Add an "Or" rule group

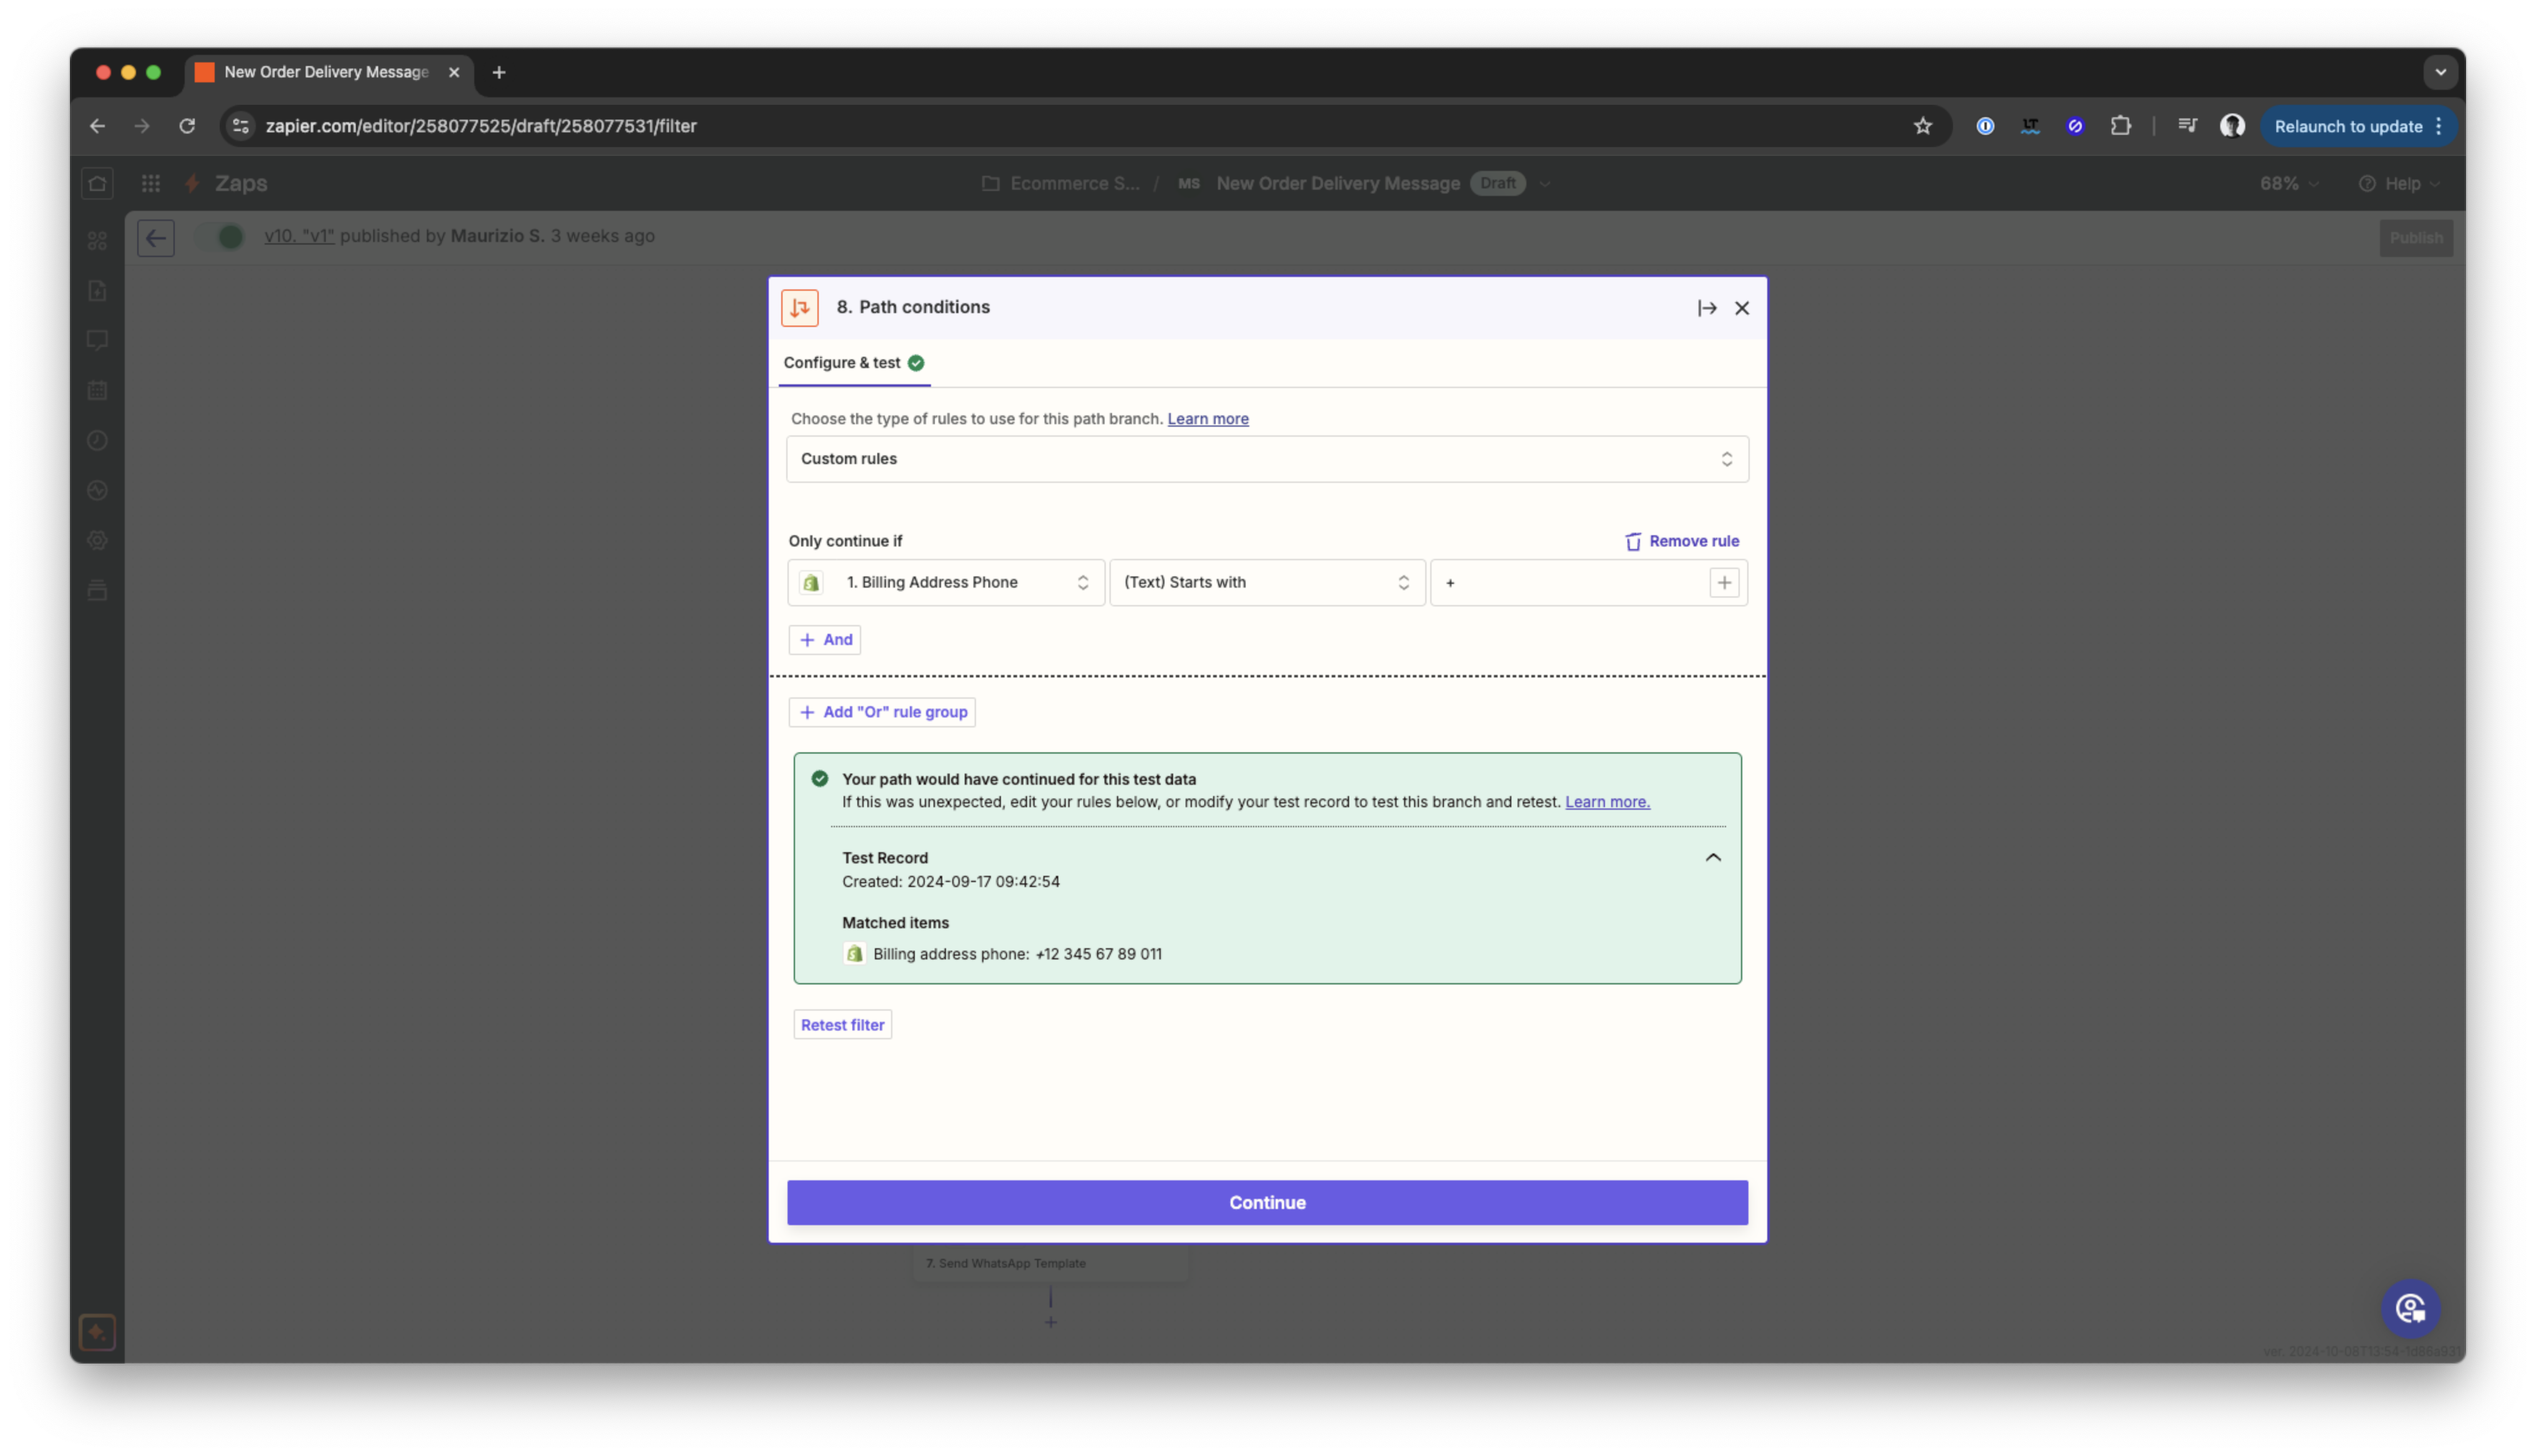click(882, 712)
